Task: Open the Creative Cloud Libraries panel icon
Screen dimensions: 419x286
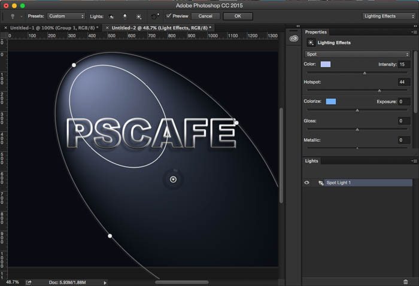Action: [294, 38]
